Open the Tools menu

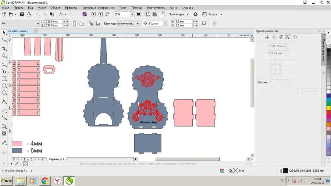(x=156, y=8)
